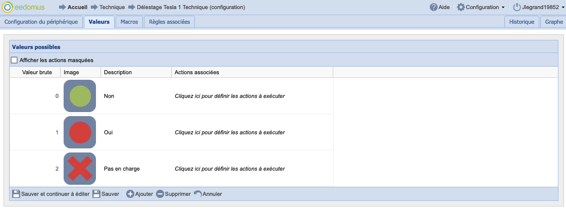Screen dimensions: 566x209
Task: Undo changes with Annuler button
Action: 208,194
